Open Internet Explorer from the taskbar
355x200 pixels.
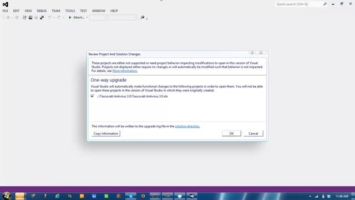pyautogui.click(x=58, y=196)
